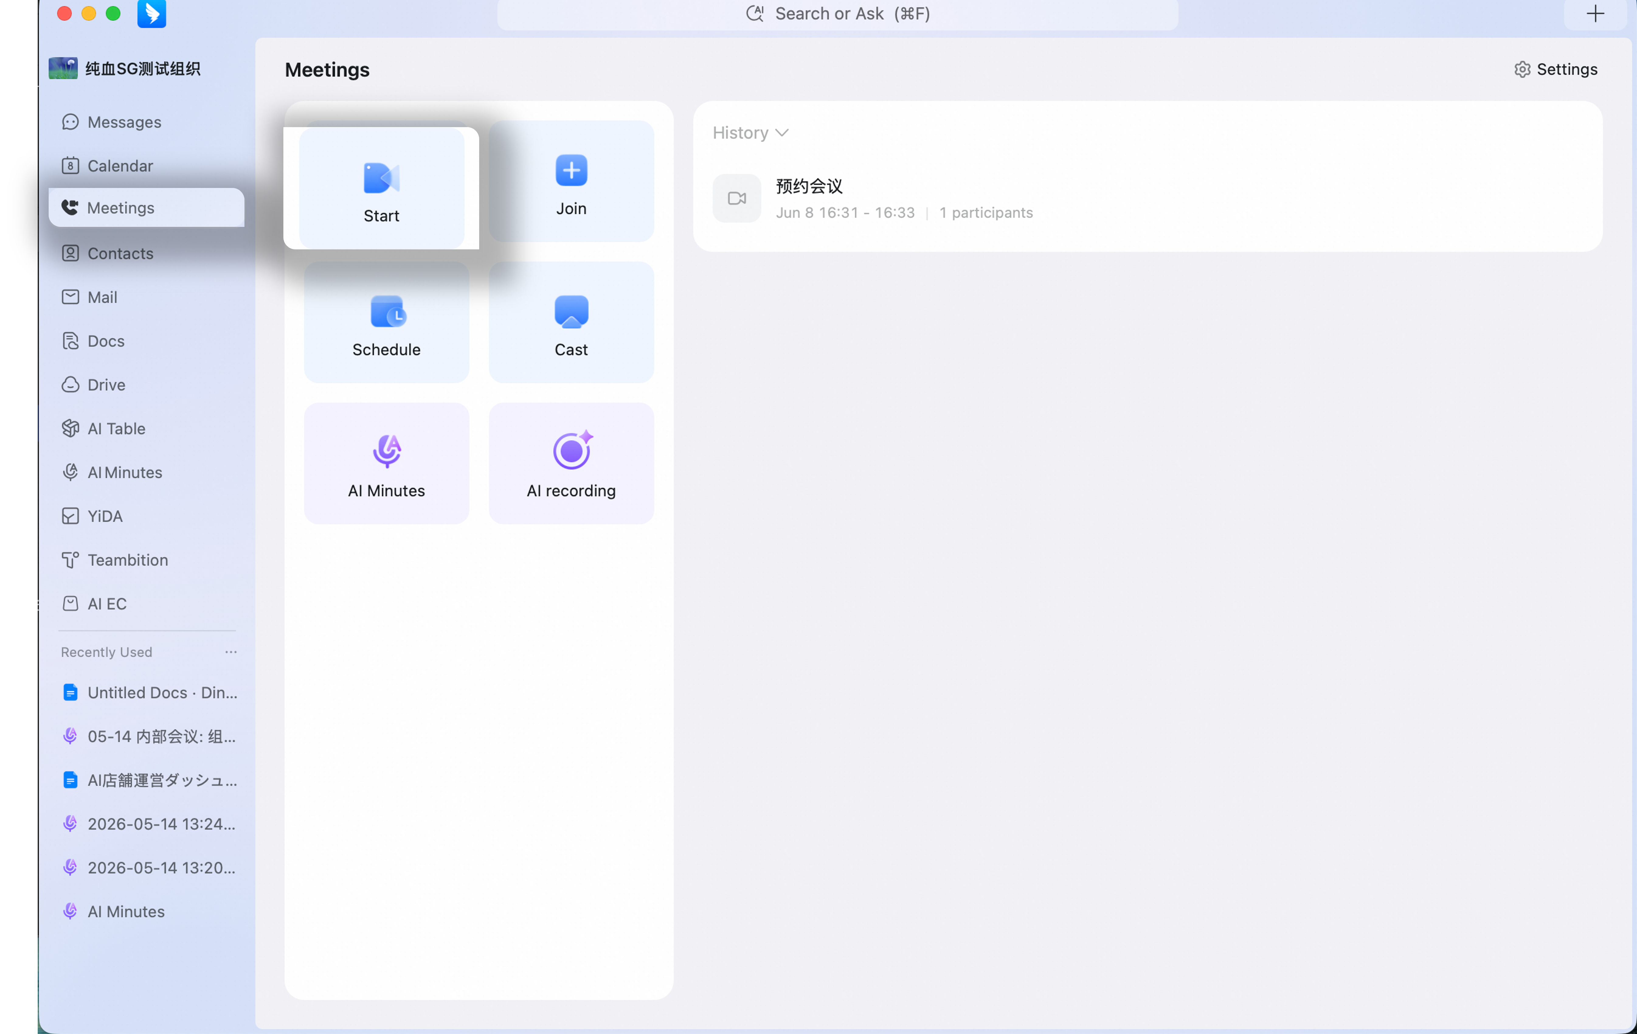Image resolution: width=1637 pixels, height=1034 pixels.
Task: Click the Messages chat bubble icon
Action: click(70, 122)
